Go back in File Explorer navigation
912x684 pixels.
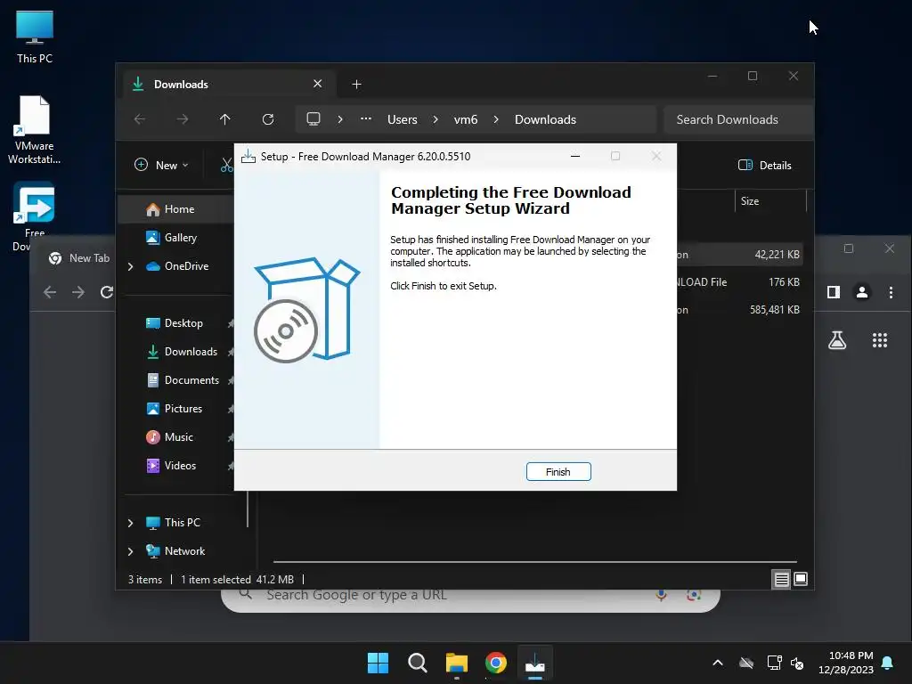click(140, 119)
